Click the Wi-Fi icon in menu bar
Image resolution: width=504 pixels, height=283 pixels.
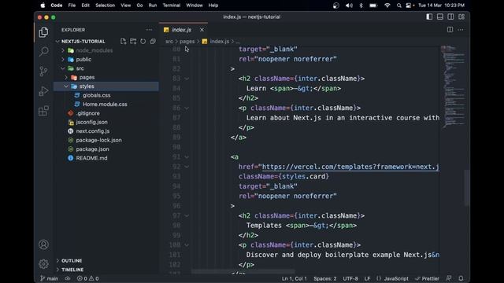(x=387, y=6)
